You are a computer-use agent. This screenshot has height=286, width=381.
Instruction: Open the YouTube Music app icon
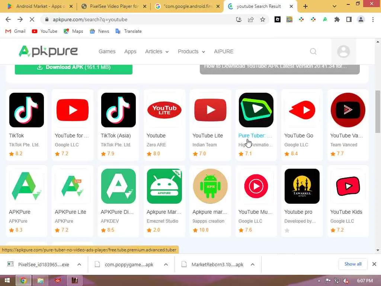coord(256,186)
